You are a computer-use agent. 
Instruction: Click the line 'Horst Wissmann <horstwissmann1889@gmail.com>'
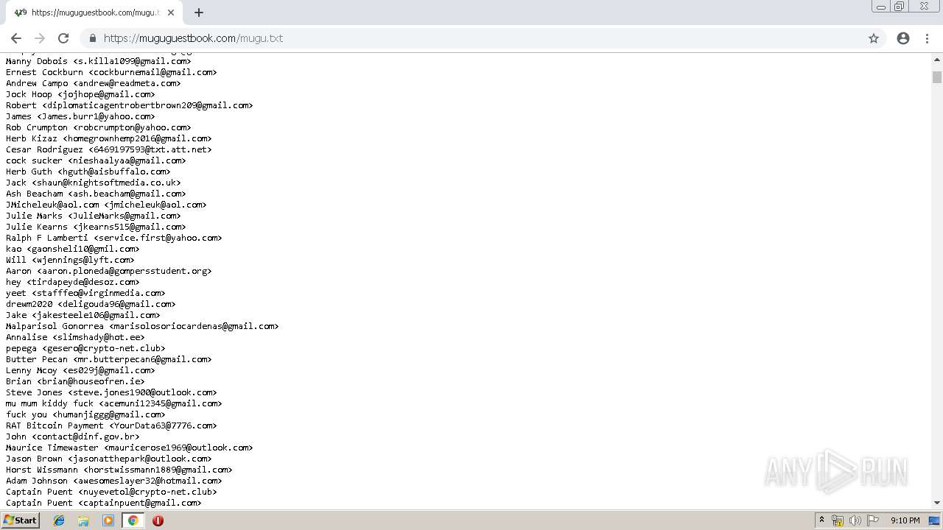(x=119, y=470)
